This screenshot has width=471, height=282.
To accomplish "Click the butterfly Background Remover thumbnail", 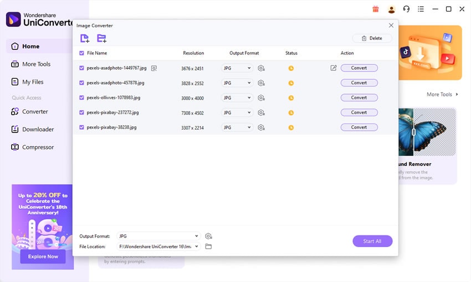I will [x=427, y=132].
